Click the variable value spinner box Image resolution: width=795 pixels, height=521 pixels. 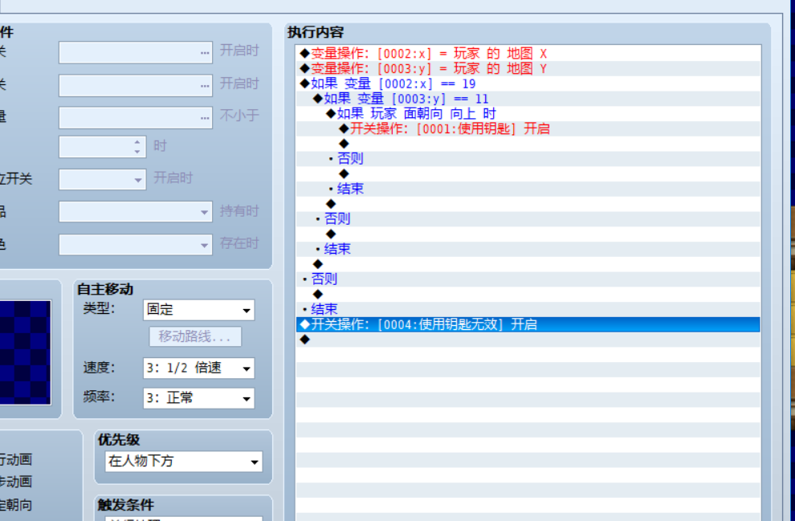103,147
